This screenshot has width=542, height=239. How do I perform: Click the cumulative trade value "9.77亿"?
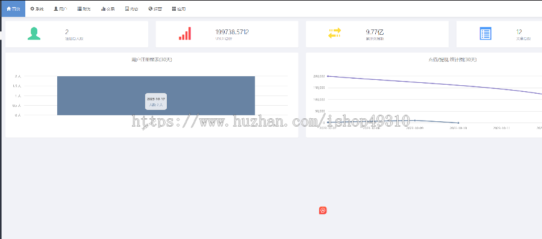click(x=375, y=32)
